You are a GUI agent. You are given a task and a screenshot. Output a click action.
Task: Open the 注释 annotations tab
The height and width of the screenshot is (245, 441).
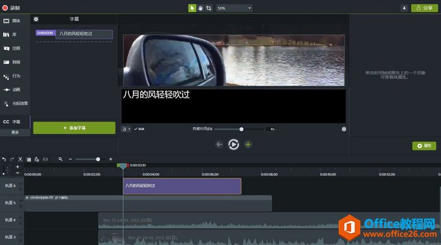point(12,48)
